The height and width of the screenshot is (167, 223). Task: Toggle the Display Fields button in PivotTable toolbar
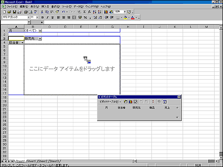[165, 102]
